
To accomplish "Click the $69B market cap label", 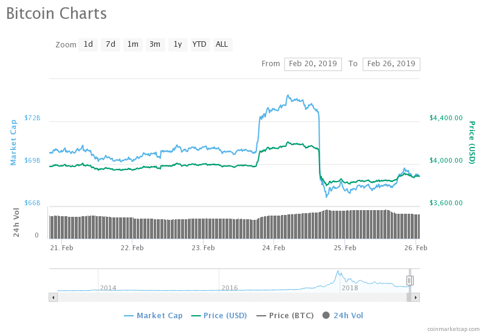I will [32, 160].
